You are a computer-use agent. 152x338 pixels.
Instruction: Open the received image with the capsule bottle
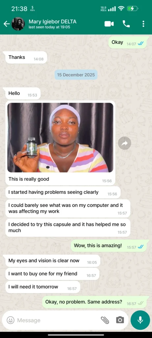60,138
